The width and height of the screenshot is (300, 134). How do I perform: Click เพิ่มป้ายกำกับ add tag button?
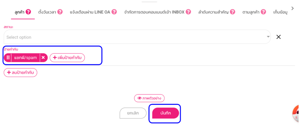pos(67,58)
